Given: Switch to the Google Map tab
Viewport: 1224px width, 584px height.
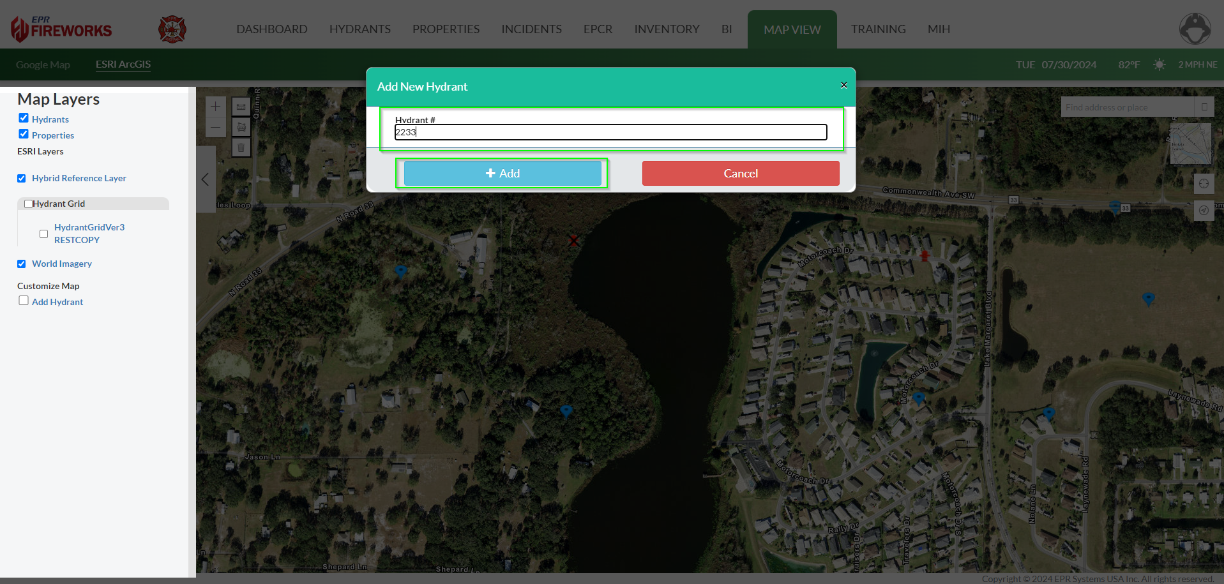Looking at the screenshot, I should pos(43,65).
